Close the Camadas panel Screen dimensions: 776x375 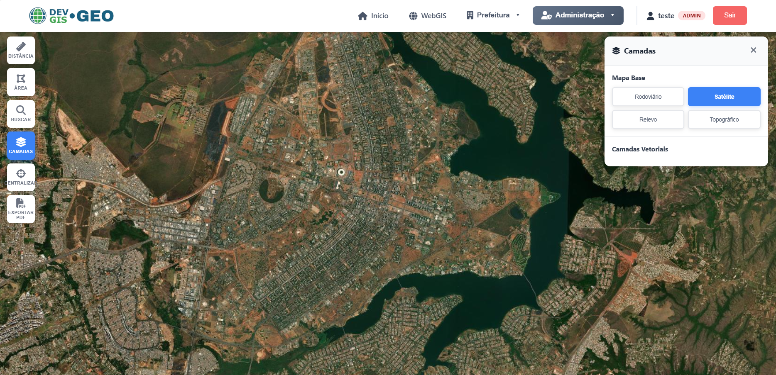click(x=753, y=50)
